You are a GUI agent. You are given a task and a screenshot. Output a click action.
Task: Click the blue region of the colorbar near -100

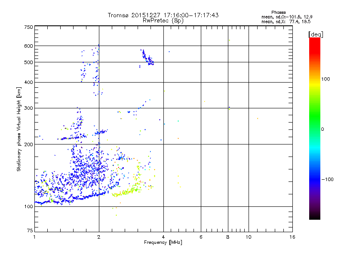[x=315, y=179]
